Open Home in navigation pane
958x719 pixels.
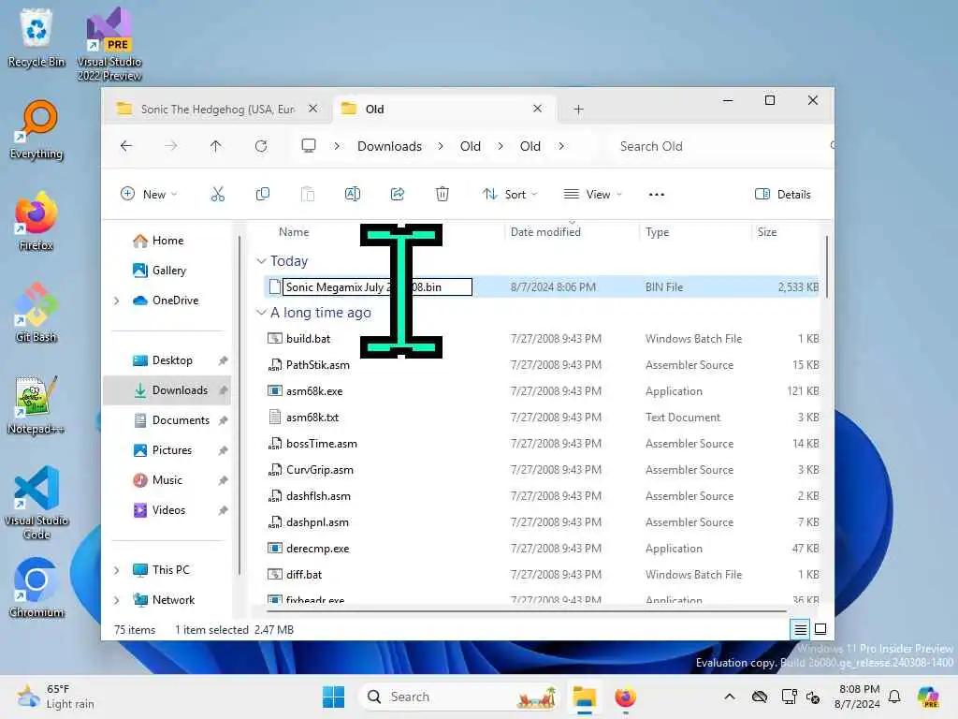point(168,241)
